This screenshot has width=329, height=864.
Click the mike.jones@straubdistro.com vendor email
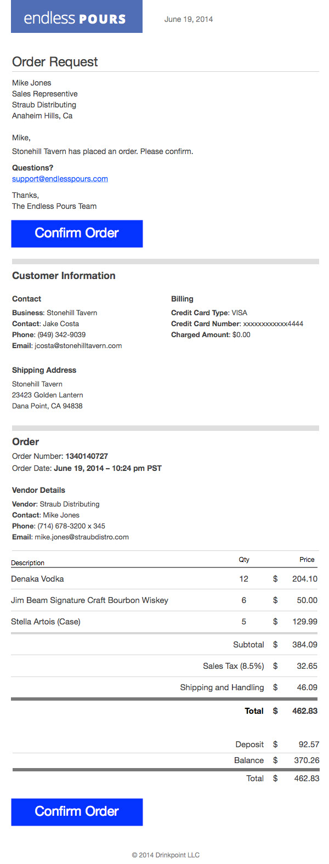[x=82, y=537]
